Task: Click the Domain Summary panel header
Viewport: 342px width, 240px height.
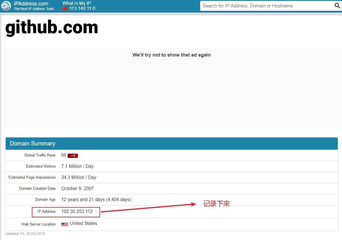Action: 172,143
